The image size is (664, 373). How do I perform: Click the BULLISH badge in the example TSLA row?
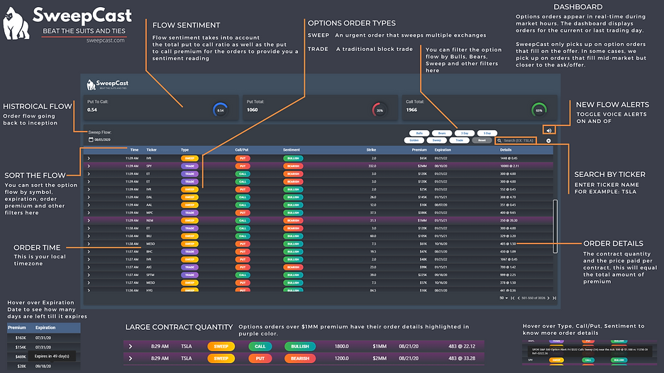point(300,346)
